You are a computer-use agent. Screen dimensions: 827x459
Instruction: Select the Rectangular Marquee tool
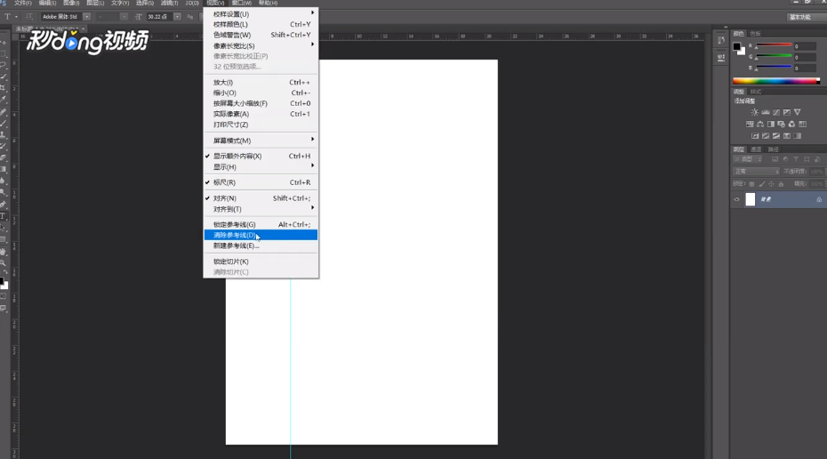coord(4,53)
